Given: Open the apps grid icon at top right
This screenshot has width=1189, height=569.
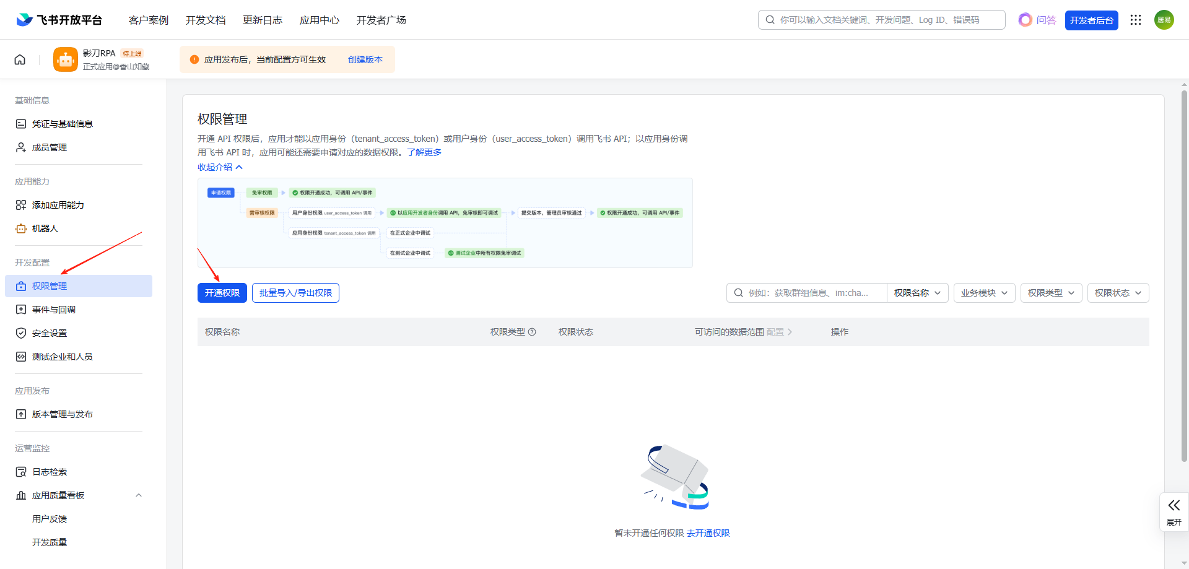Looking at the screenshot, I should tap(1135, 20).
